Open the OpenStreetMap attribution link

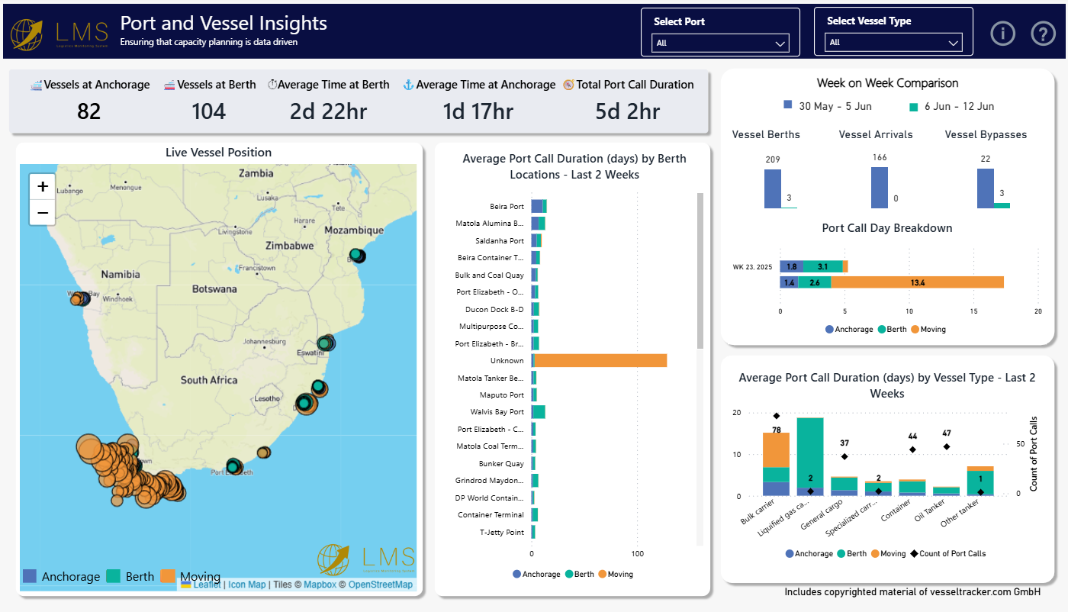(x=380, y=585)
